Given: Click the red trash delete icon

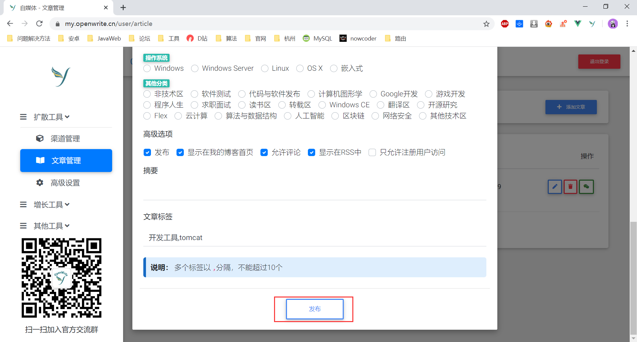Looking at the screenshot, I should pyautogui.click(x=570, y=187).
